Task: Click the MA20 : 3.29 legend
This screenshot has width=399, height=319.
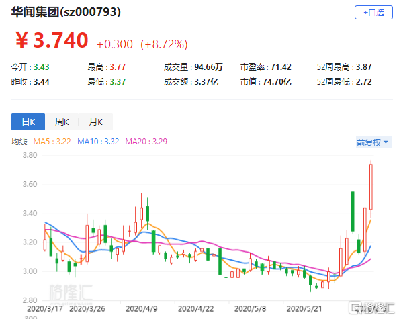Action: 146,142
